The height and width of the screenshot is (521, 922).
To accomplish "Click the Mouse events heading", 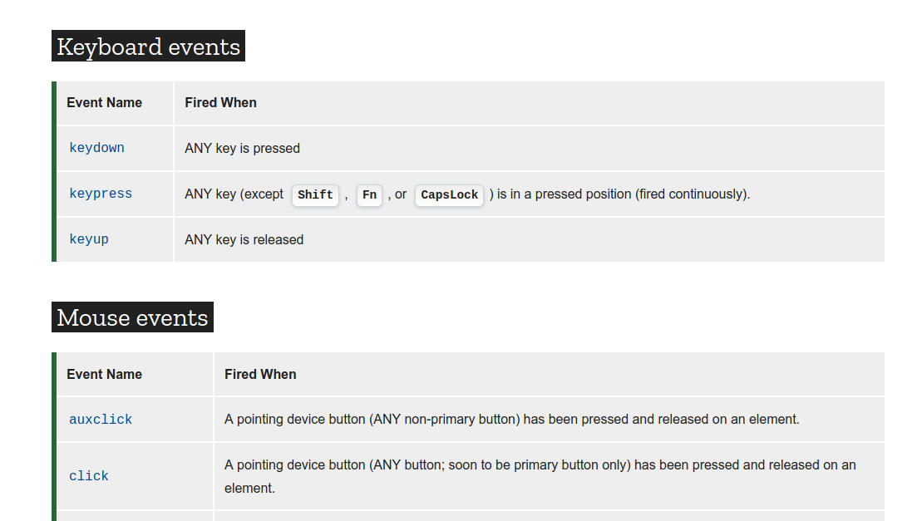I will click(132, 317).
